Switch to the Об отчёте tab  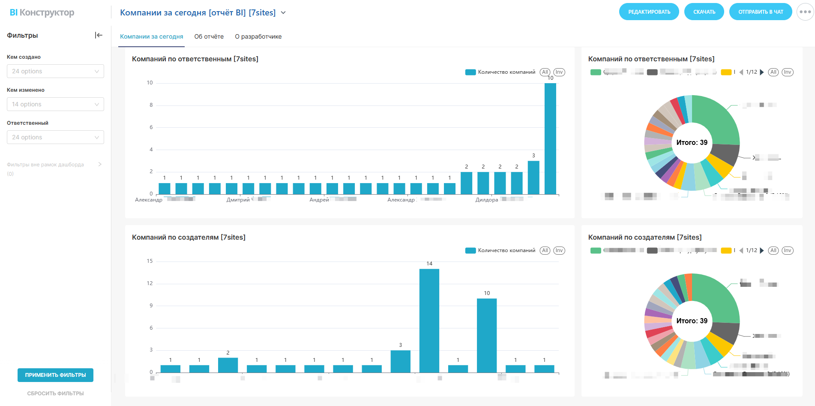(x=209, y=36)
